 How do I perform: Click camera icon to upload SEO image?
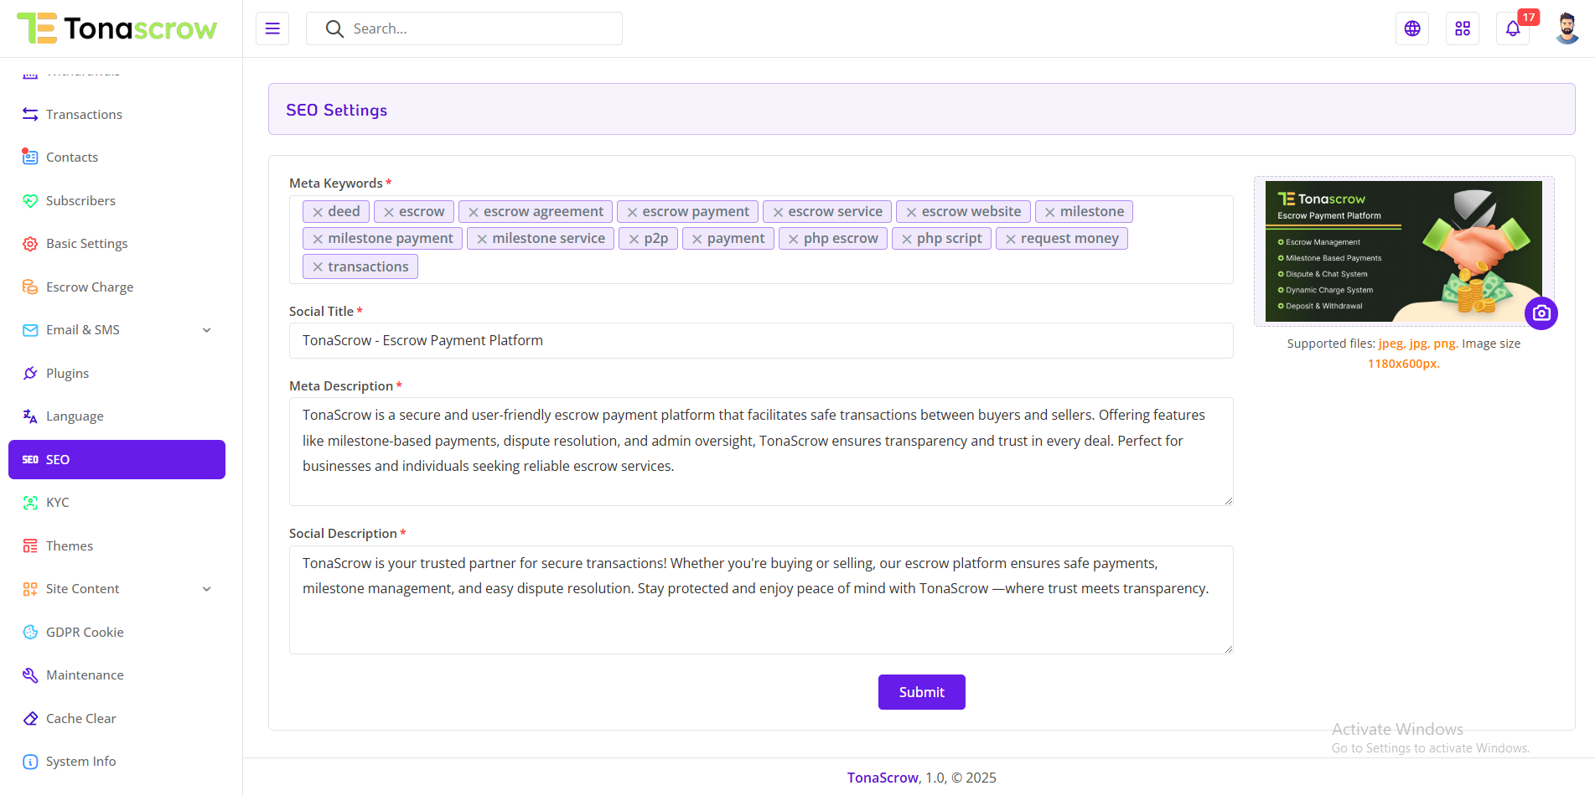point(1541,313)
